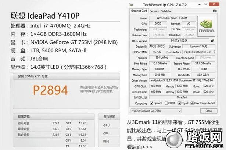Click the Device ID value 10DE - 0FCD
Image resolution: width=226 pixels, height=150 pixels.
[157, 46]
